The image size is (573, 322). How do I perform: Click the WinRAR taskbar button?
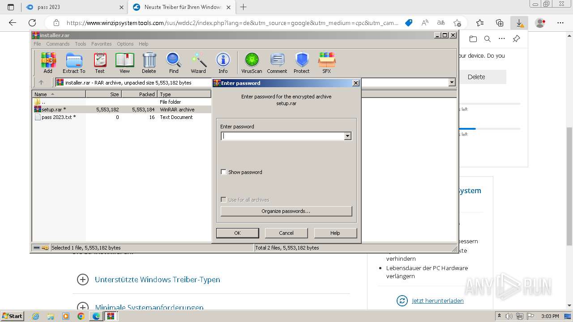pyautogui.click(x=111, y=316)
